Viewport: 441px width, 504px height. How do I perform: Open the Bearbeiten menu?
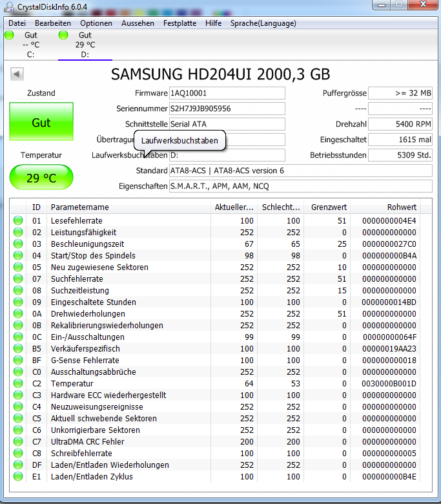point(53,23)
